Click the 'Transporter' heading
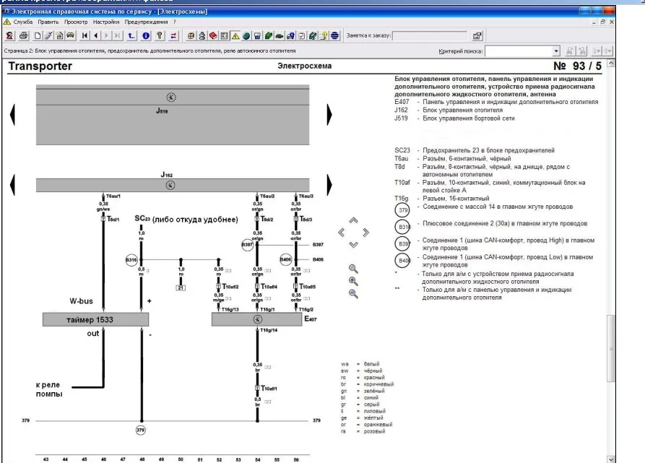The width and height of the screenshot is (645, 463). click(x=40, y=66)
